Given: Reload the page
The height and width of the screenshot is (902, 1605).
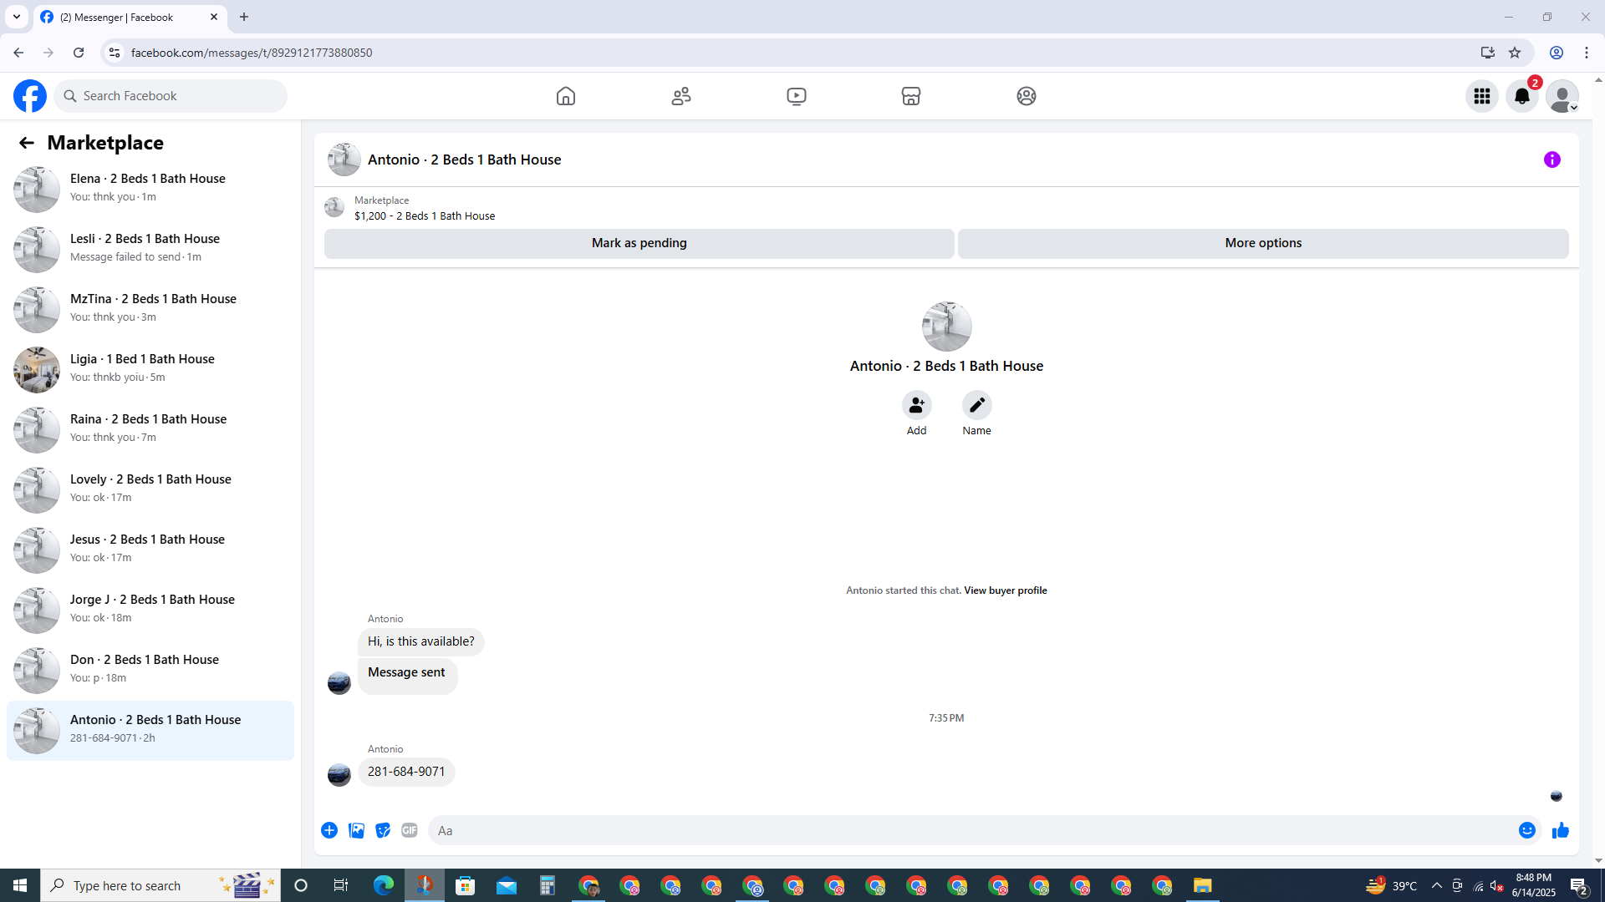Looking at the screenshot, I should pos(79,53).
